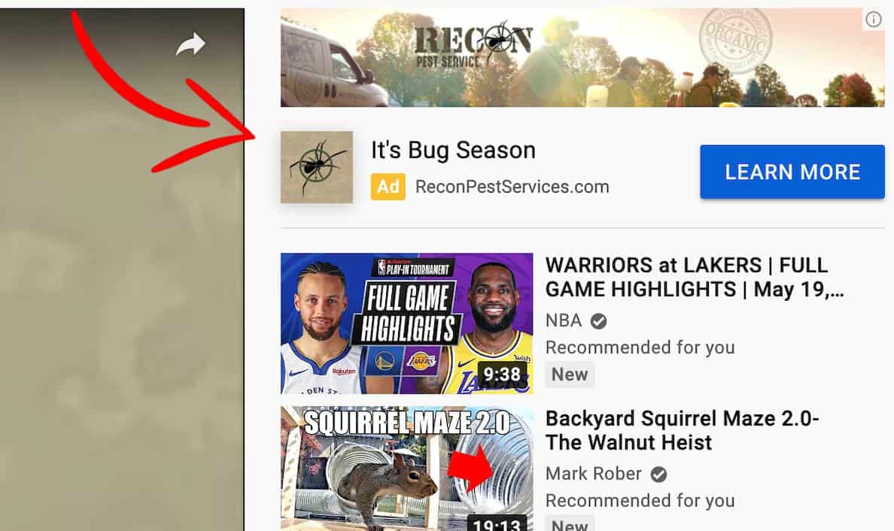894x531 pixels.
Task: Click the Recon Pest Service banner image
Action: click(582, 57)
